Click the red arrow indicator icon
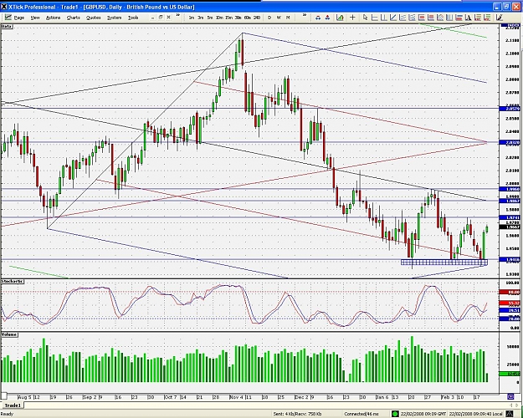Screen dimensions: 523x418 (327, 18)
